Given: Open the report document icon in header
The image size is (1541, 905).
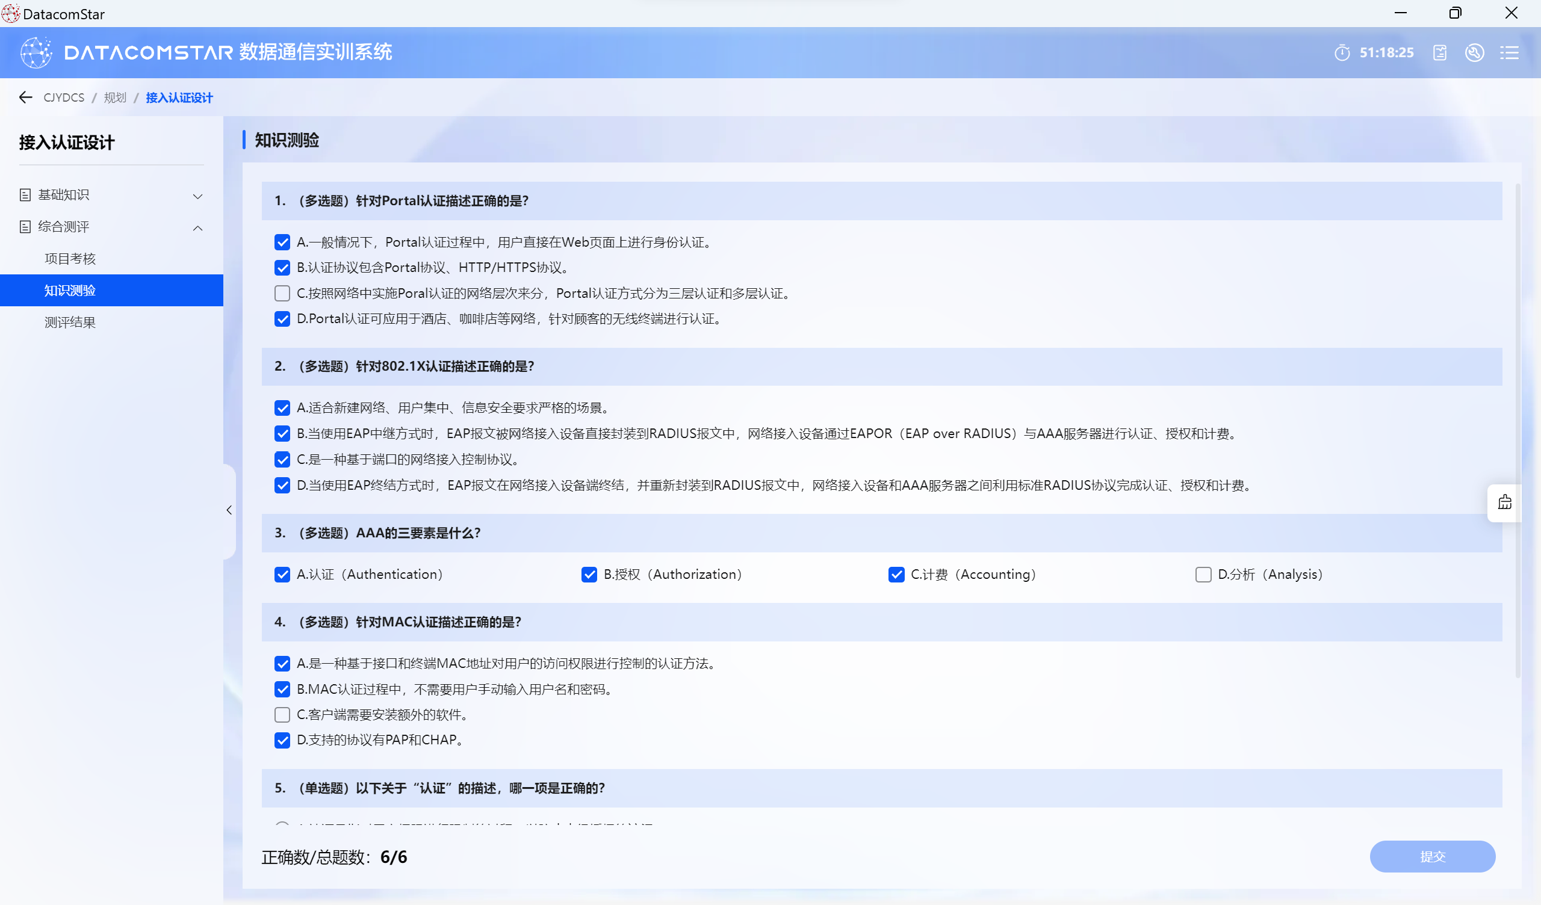Looking at the screenshot, I should pos(1439,52).
